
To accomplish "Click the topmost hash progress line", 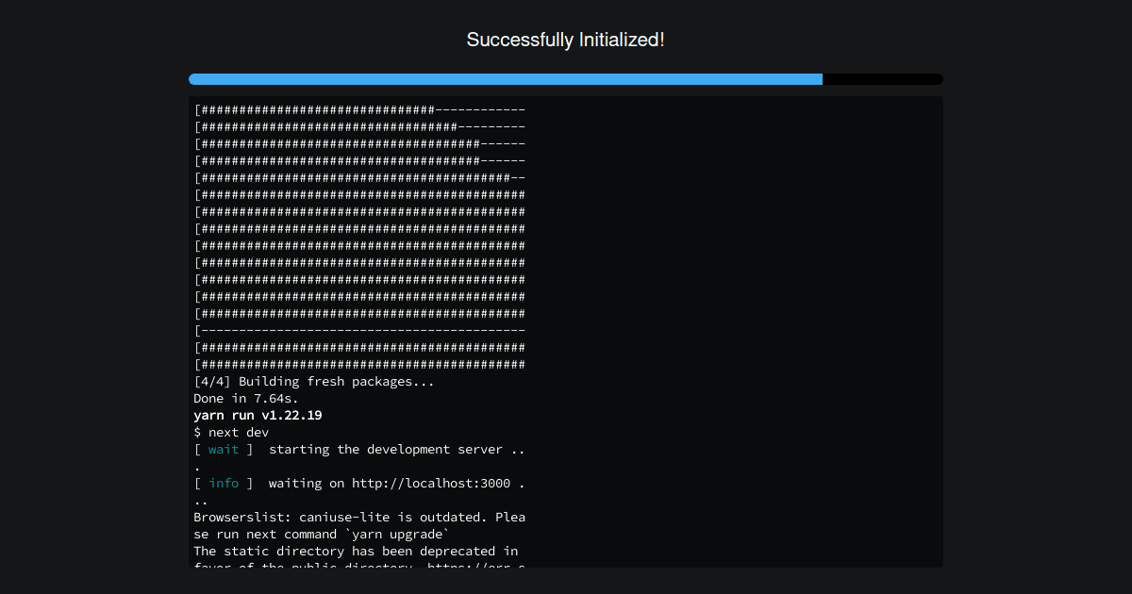I will [358, 109].
